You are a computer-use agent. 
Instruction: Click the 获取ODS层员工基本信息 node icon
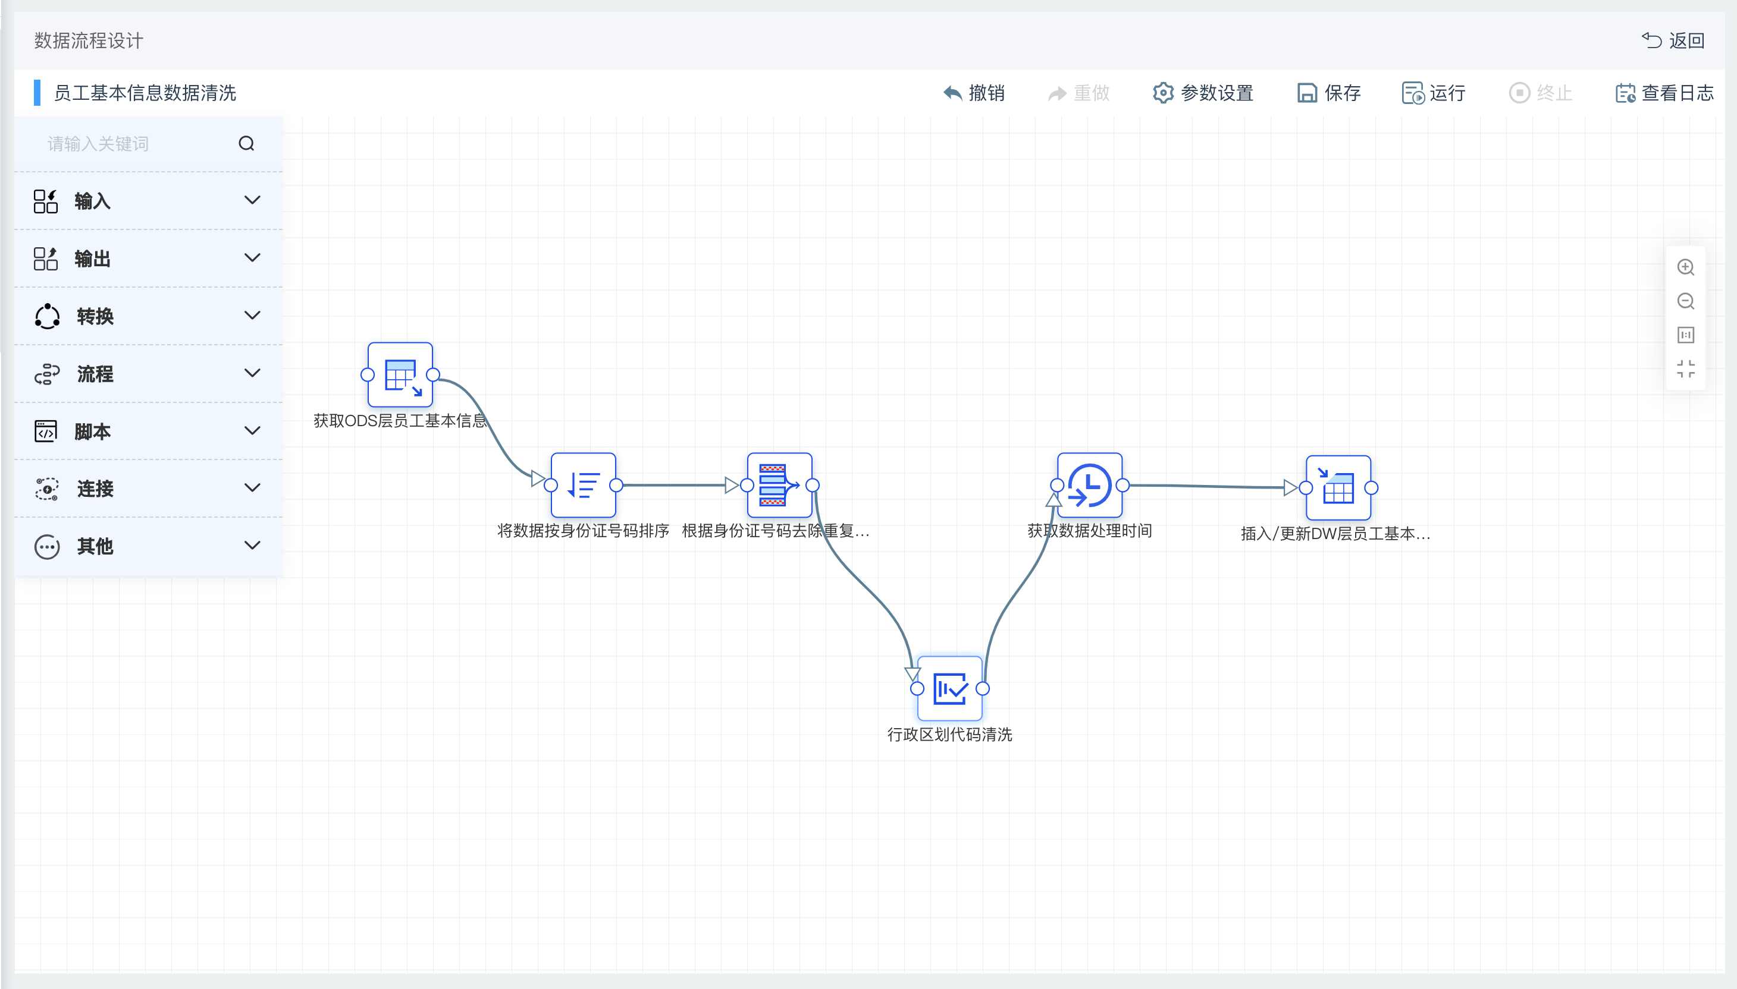click(401, 373)
